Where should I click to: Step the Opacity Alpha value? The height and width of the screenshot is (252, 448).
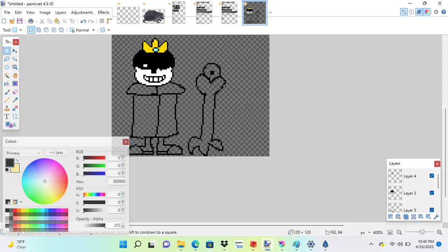pos(123,226)
